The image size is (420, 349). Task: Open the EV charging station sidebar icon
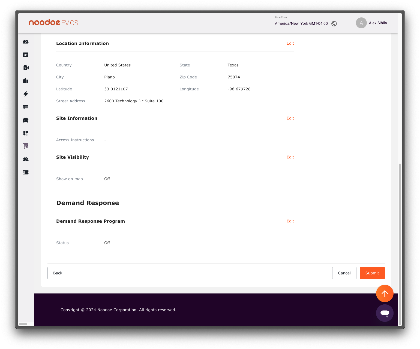26,68
